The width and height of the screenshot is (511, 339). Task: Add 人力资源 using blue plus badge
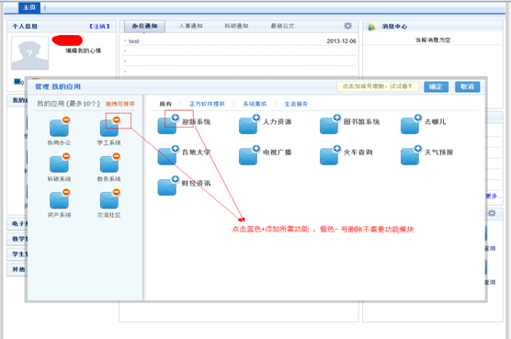256,118
